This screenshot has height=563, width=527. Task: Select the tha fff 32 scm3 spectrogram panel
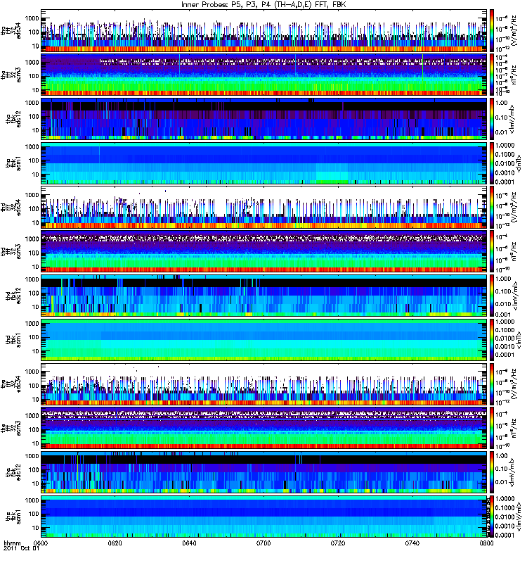coord(264,75)
